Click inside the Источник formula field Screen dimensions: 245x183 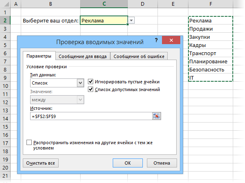90,116
